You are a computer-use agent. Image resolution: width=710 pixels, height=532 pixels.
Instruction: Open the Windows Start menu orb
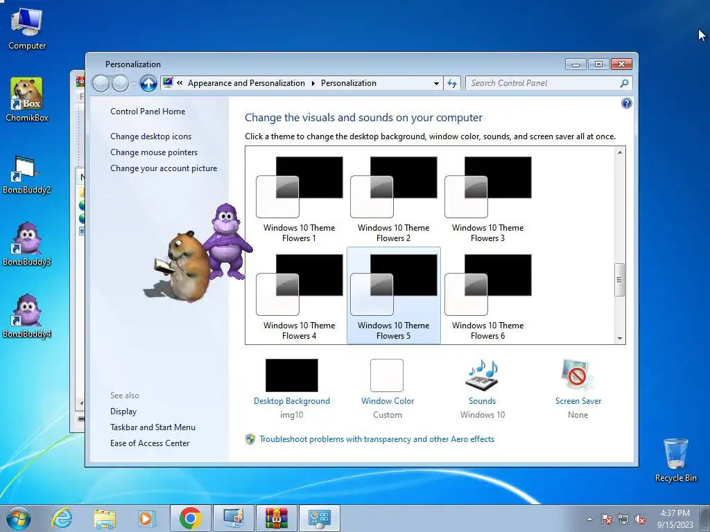[19, 518]
